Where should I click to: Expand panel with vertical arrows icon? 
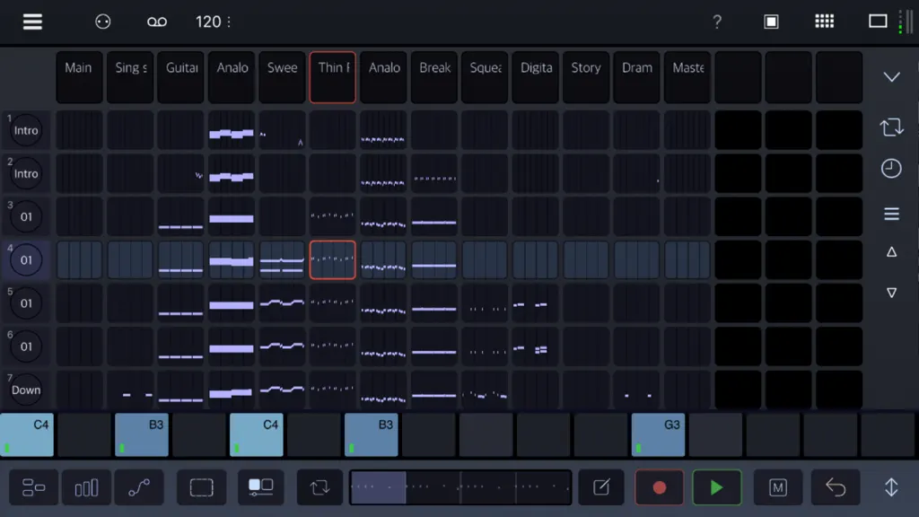click(x=891, y=487)
